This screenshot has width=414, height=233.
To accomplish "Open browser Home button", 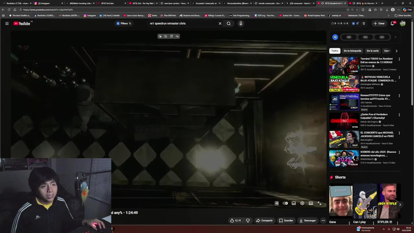I will click(x=15, y=10).
